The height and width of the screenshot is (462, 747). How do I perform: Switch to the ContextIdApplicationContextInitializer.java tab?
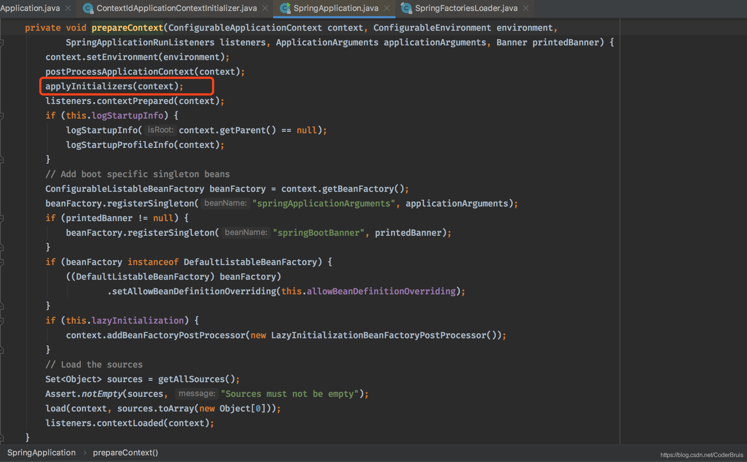[x=176, y=8]
